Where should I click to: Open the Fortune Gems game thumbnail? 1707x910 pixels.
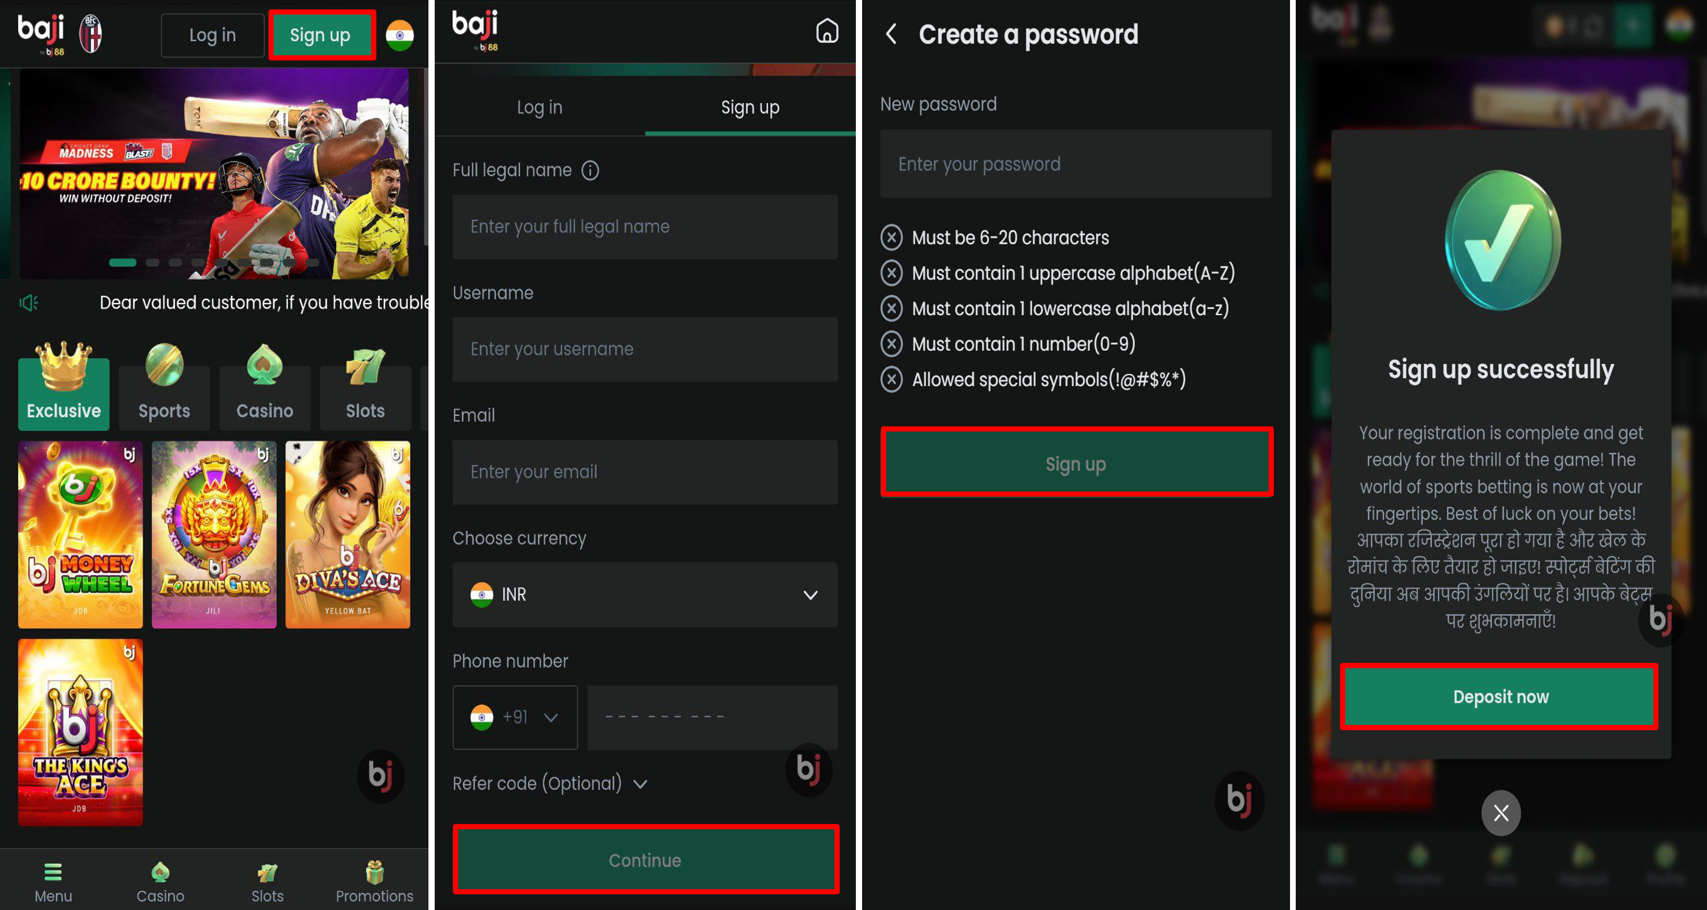pyautogui.click(x=213, y=534)
